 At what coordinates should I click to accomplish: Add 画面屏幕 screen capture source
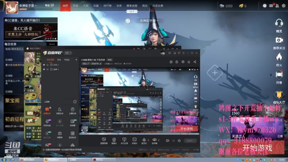click(104, 141)
